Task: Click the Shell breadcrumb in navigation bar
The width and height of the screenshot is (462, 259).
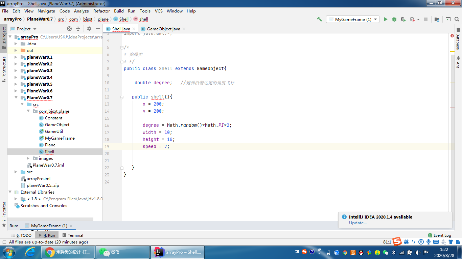Action: (121, 19)
